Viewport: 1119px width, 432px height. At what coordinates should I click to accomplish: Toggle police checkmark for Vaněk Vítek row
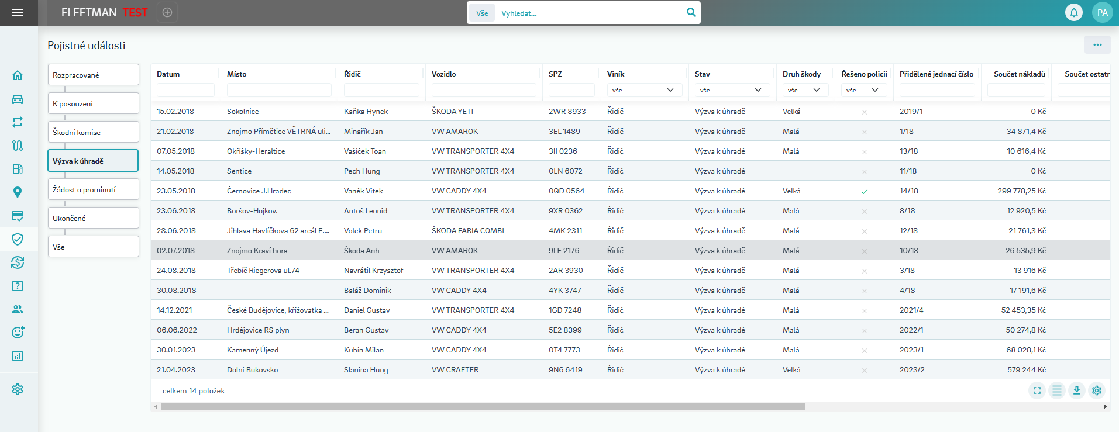(864, 191)
